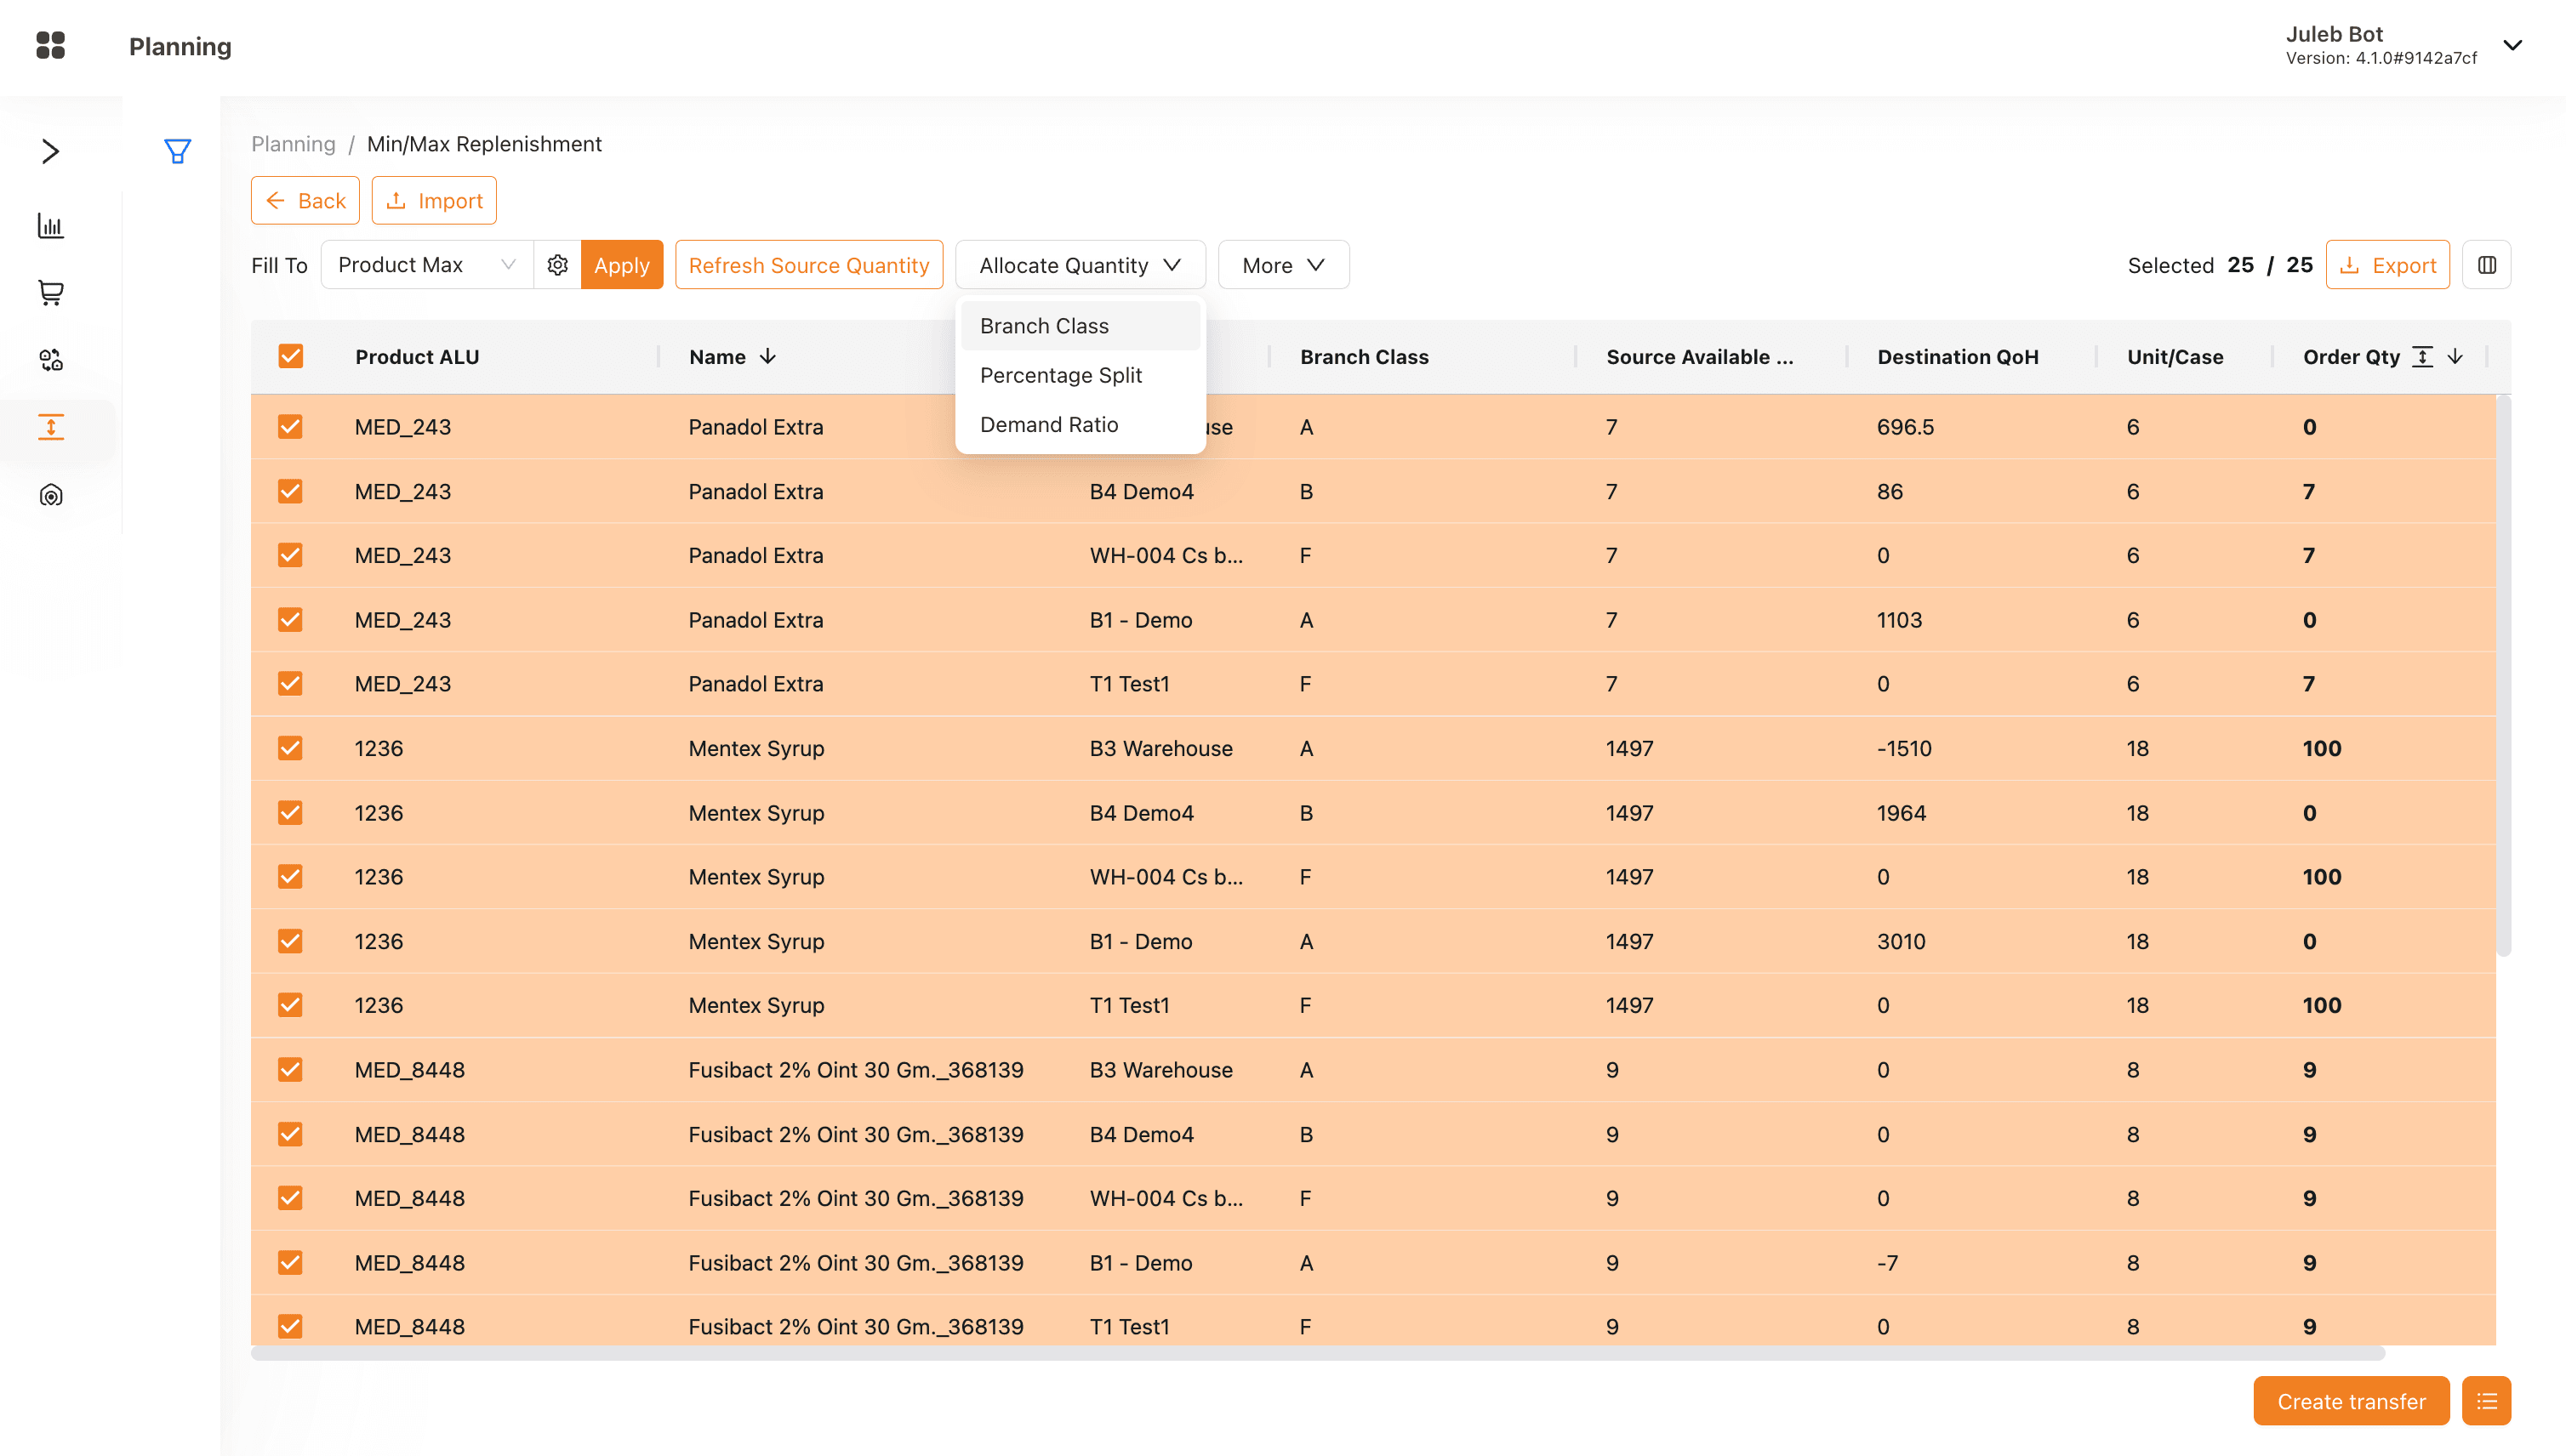The image size is (2566, 1456).
Task: Open the hexagon settings sidebar icon
Action: click(50, 495)
